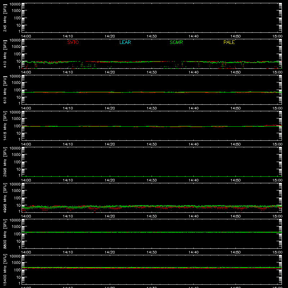Click the 10000 y-axis label of the 2695 MHz panel

click(15, 148)
